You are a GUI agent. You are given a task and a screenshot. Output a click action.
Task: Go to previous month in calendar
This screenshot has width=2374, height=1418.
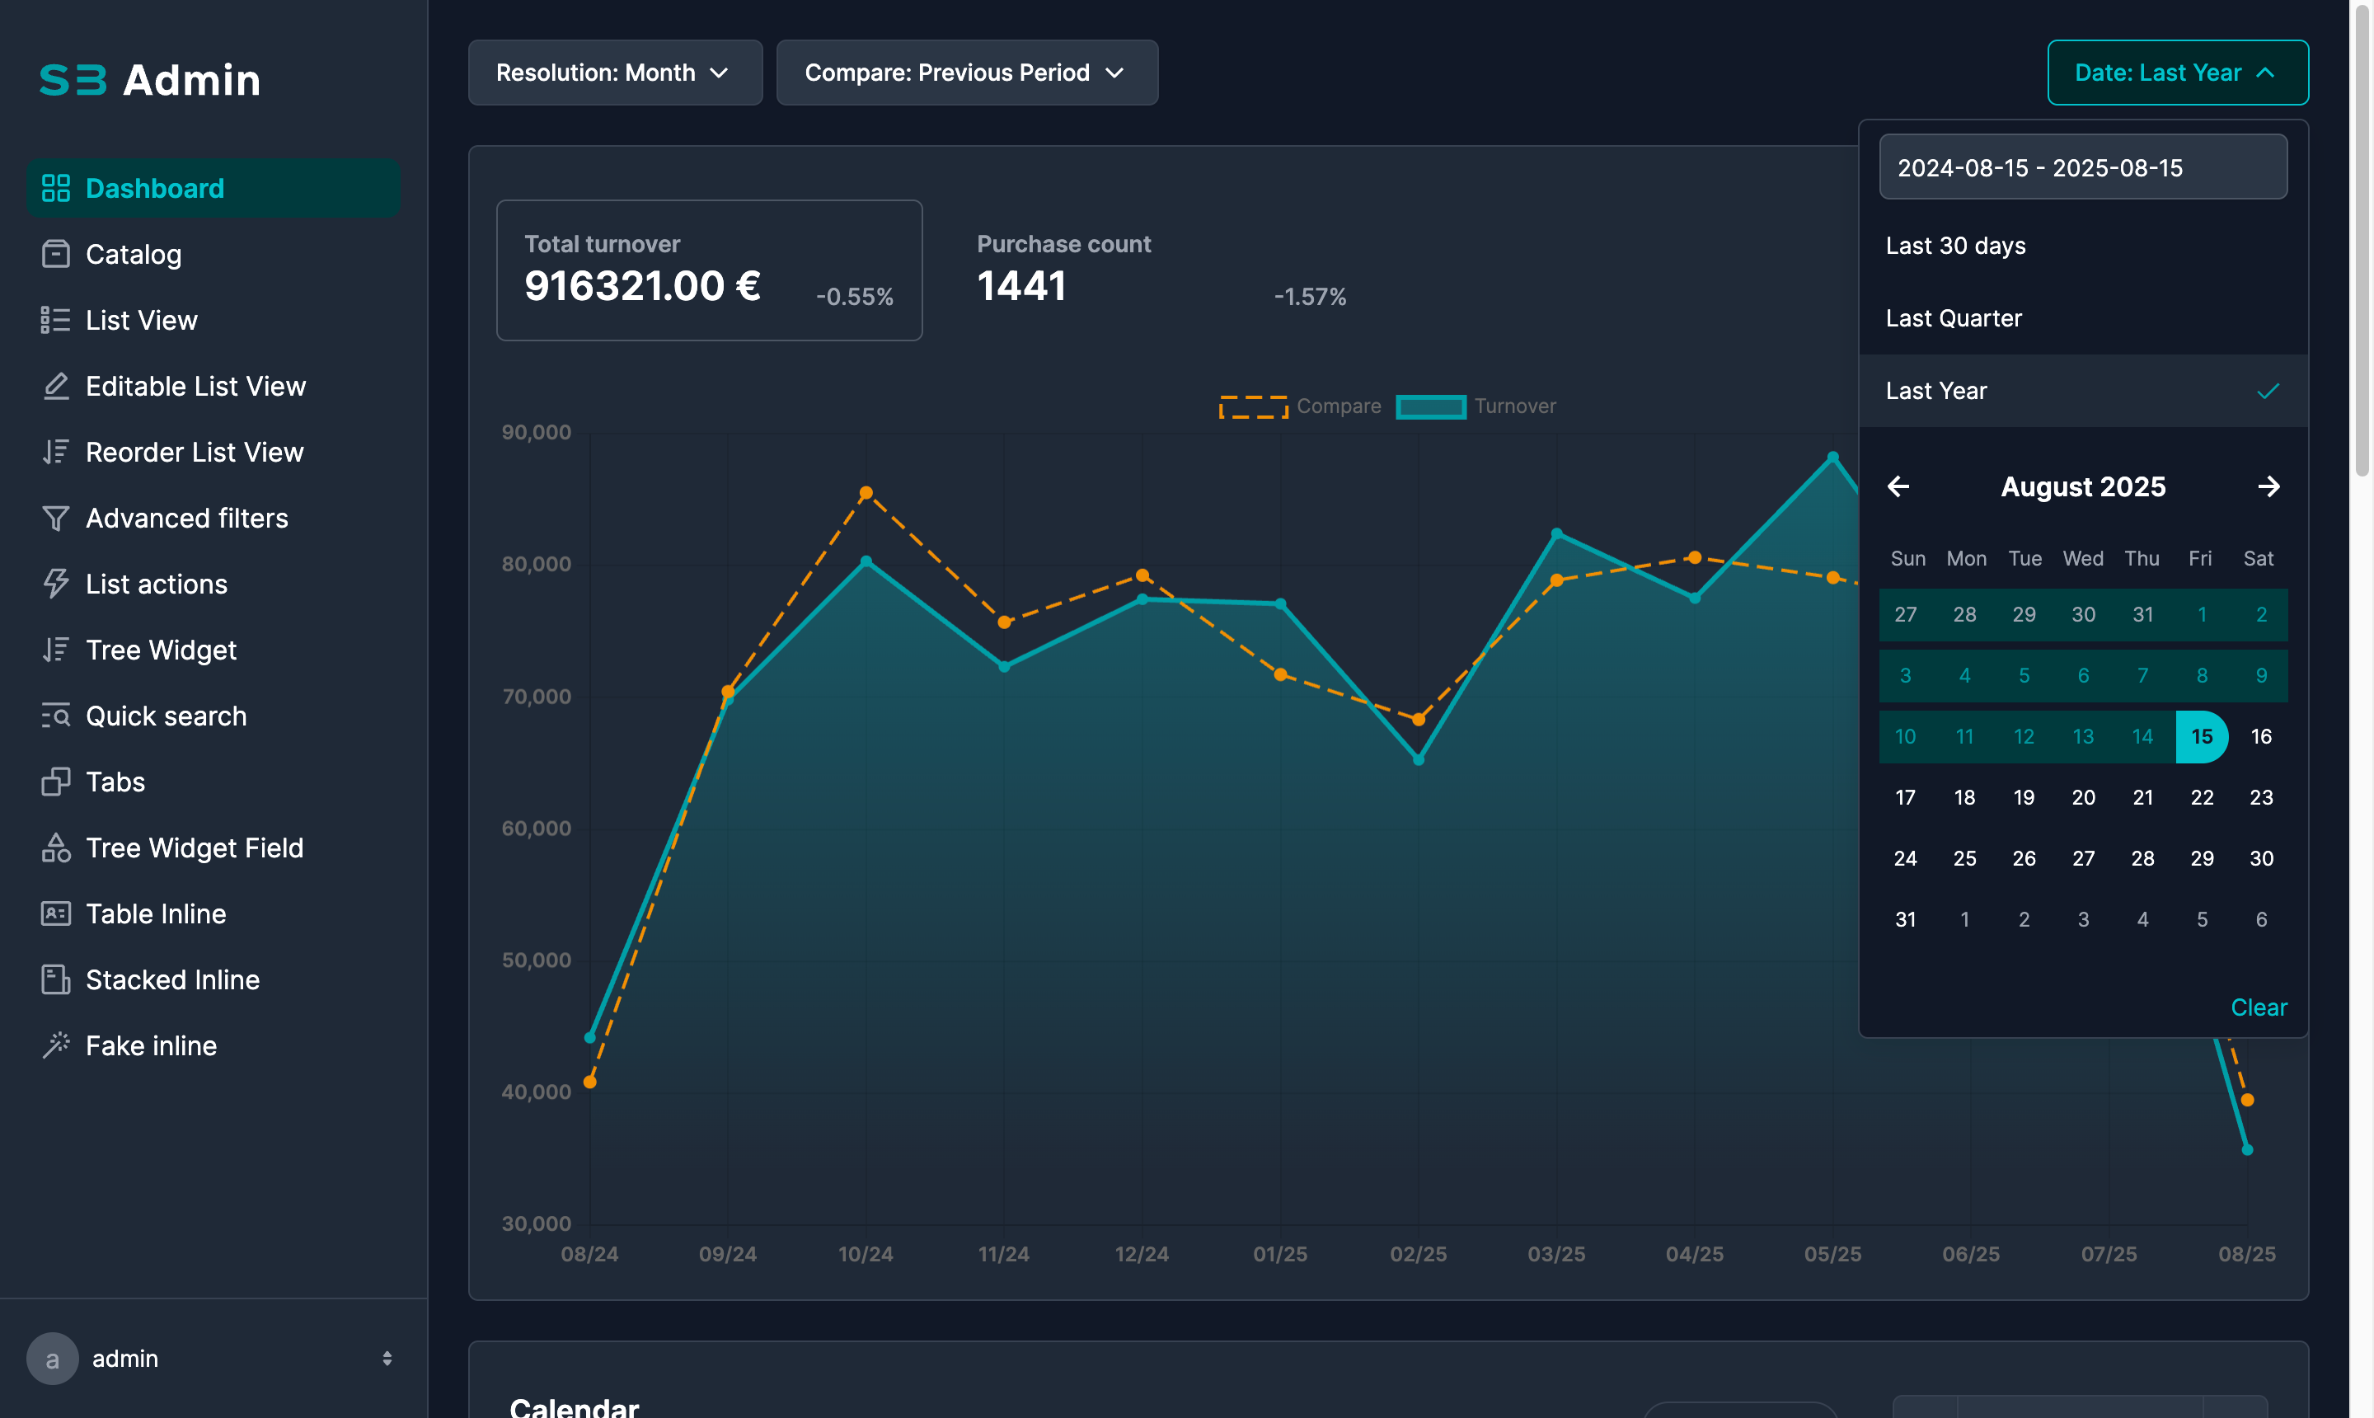pyautogui.click(x=1898, y=486)
